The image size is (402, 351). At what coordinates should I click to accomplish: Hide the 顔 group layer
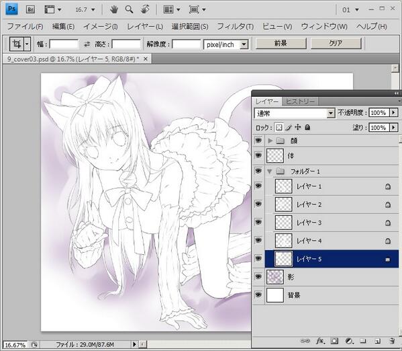tap(258, 141)
